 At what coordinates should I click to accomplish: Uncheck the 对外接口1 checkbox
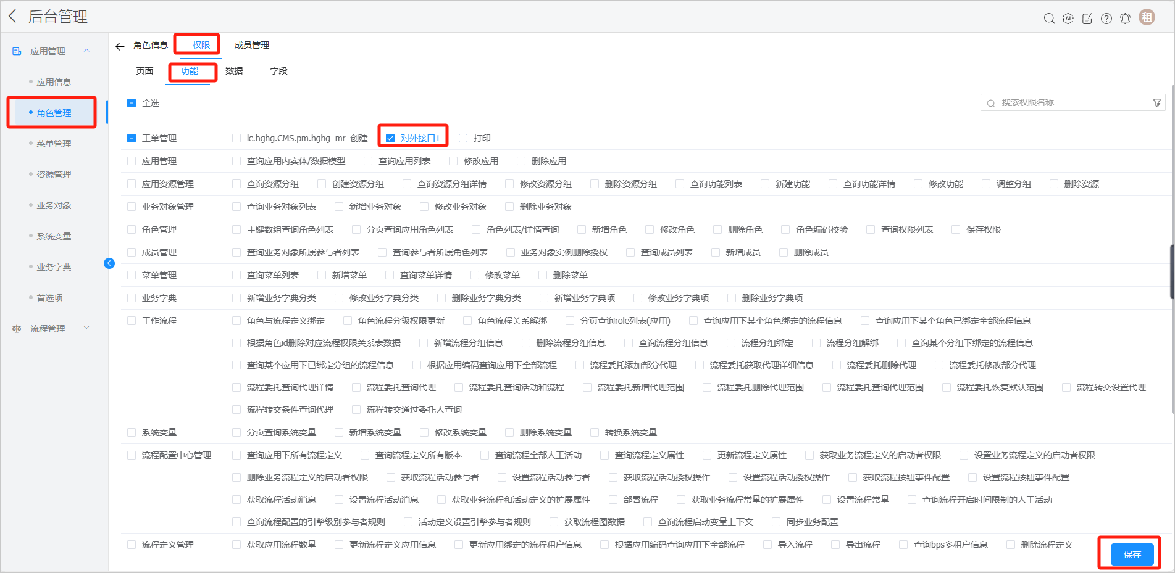(390, 138)
